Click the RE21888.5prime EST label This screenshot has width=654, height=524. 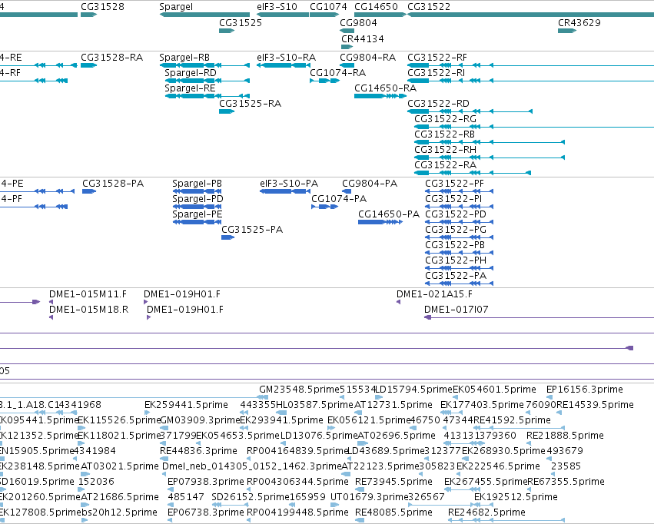pos(565,436)
